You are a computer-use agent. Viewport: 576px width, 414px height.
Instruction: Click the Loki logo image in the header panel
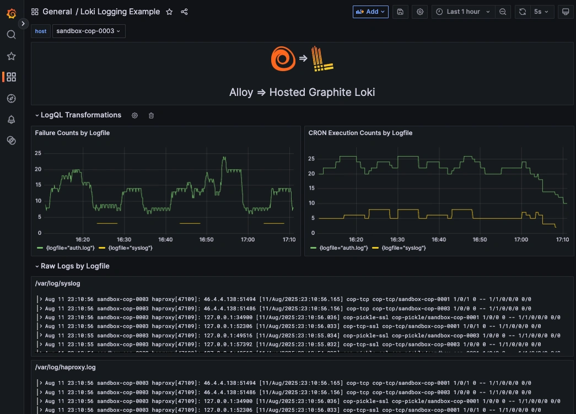pos(322,58)
